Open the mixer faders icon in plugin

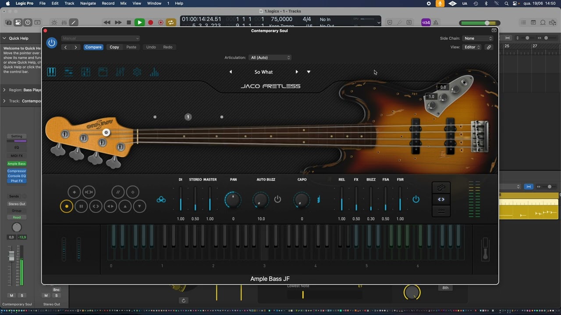120,72
